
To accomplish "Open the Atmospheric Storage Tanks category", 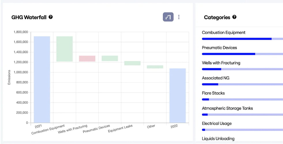I will click(227, 108).
